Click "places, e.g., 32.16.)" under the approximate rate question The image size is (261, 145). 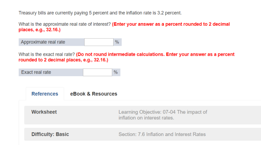tap(40, 30)
